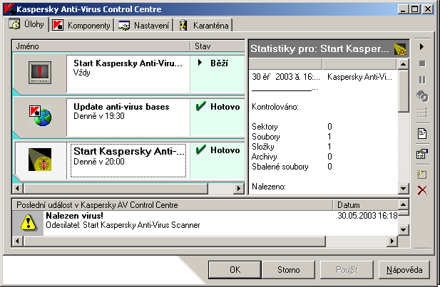Screen dimensions: 440x287
Task: Click the bug icon in Statistiky header
Action: click(400, 49)
